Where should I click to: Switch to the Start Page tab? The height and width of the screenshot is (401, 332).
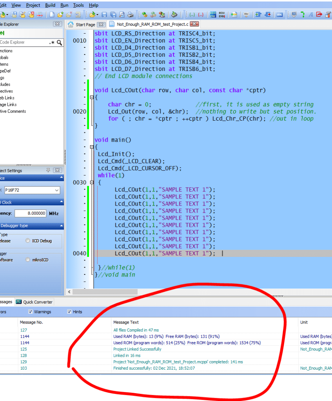[85, 25]
